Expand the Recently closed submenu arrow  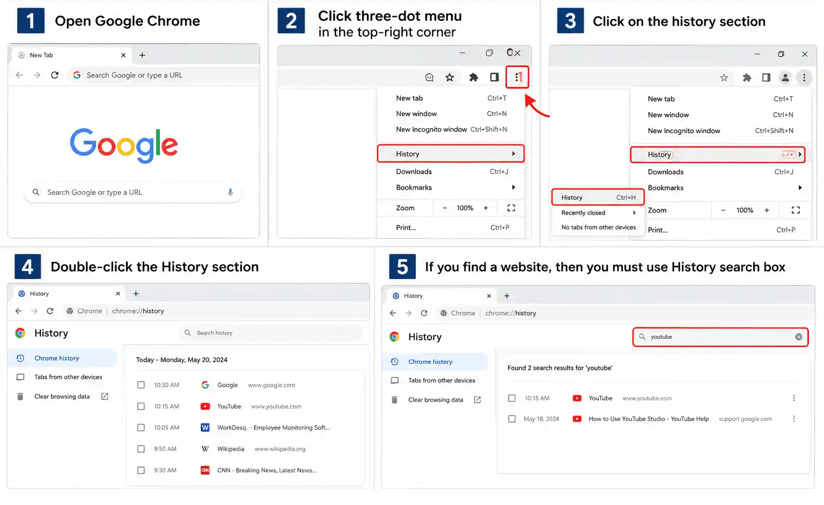pos(634,213)
